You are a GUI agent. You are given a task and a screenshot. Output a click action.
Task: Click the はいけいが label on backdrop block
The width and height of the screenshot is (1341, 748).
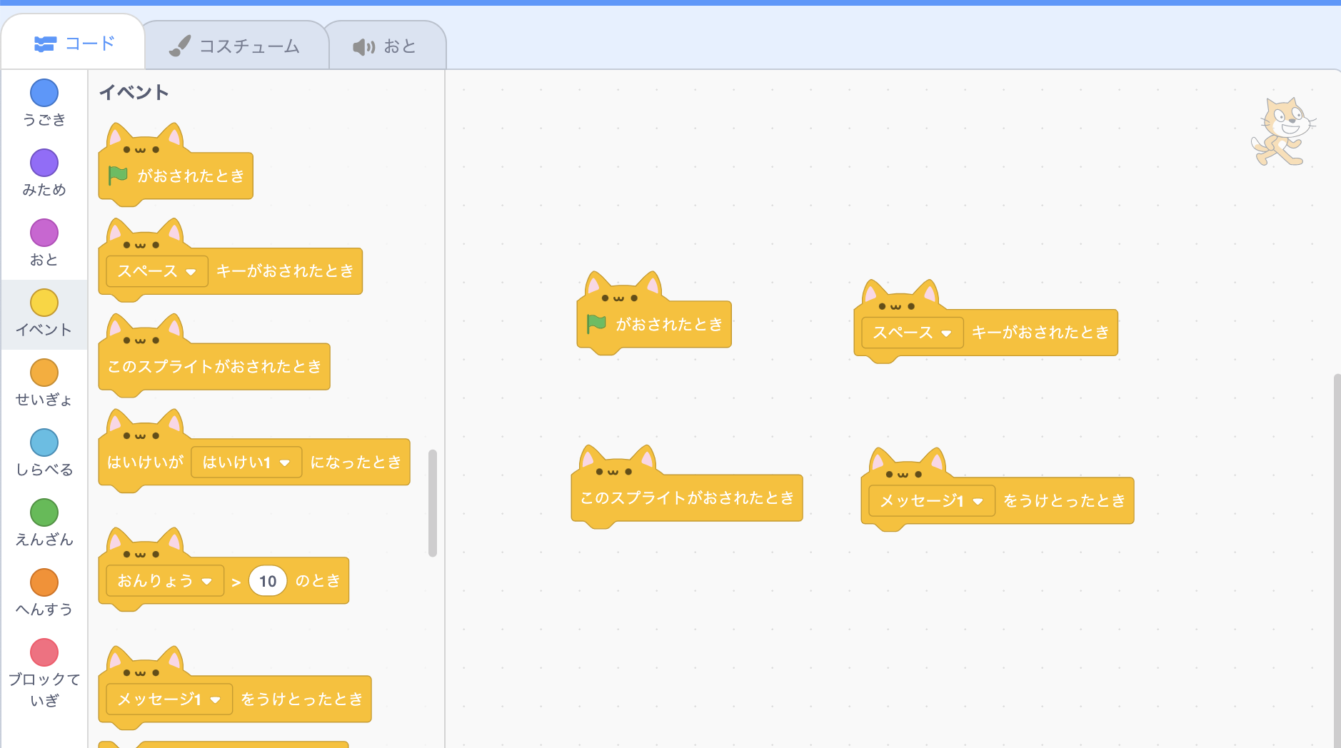[145, 463]
